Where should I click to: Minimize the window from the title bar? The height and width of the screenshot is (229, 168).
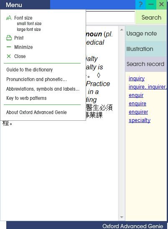pyautogui.click(x=151, y=5)
